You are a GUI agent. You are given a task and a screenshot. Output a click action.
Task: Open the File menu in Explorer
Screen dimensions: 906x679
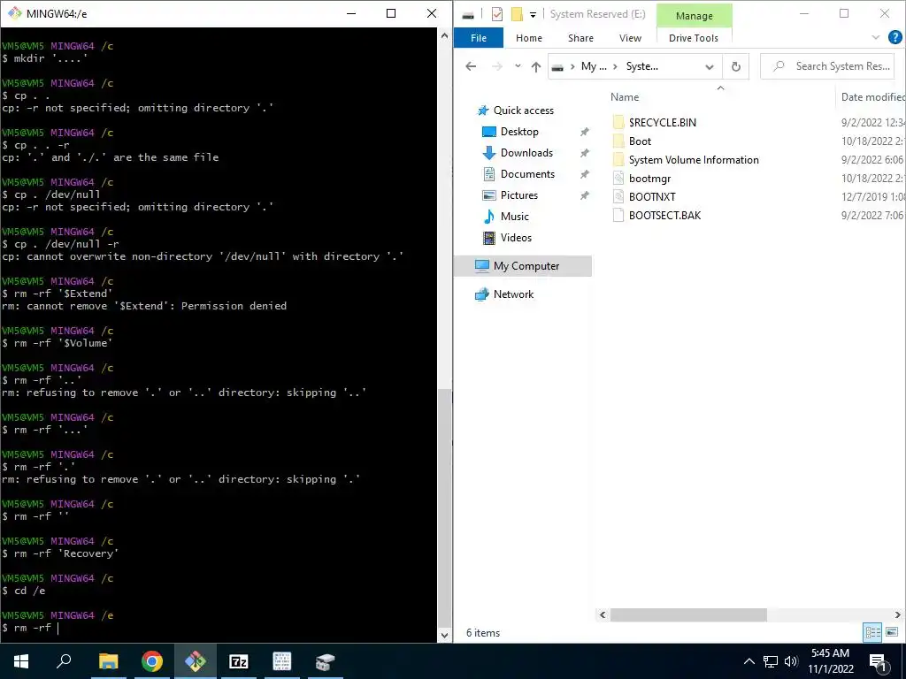(479, 37)
